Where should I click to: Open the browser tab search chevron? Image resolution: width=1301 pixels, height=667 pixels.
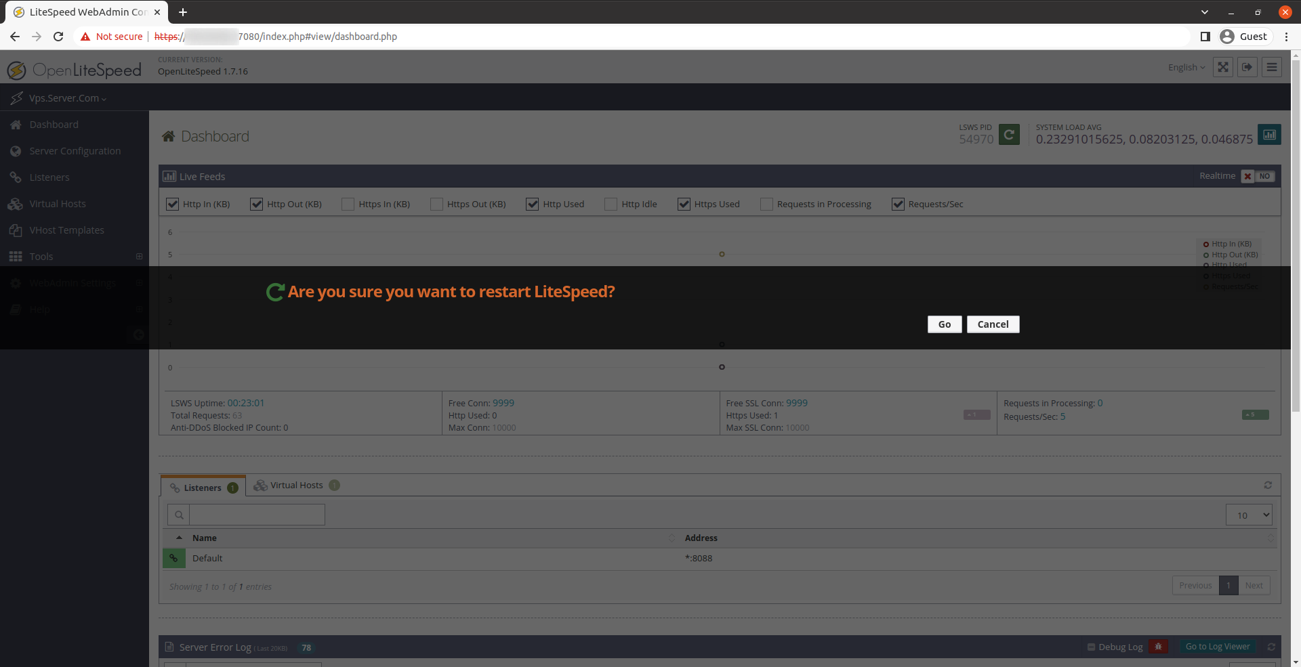click(x=1204, y=12)
